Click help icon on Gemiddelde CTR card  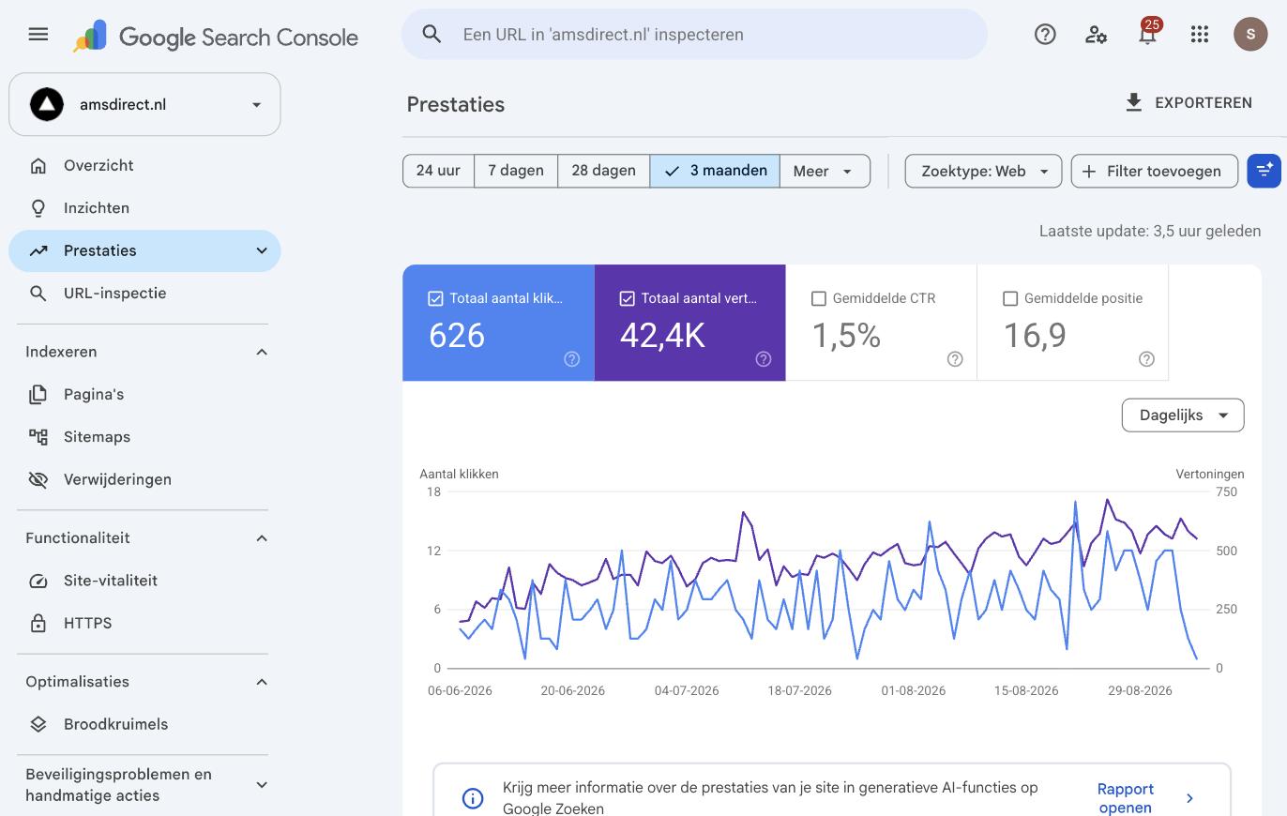(x=955, y=359)
